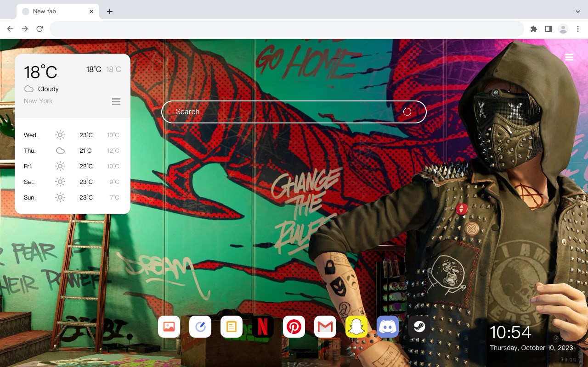Open the yellow notes shortcut icon

232,327
